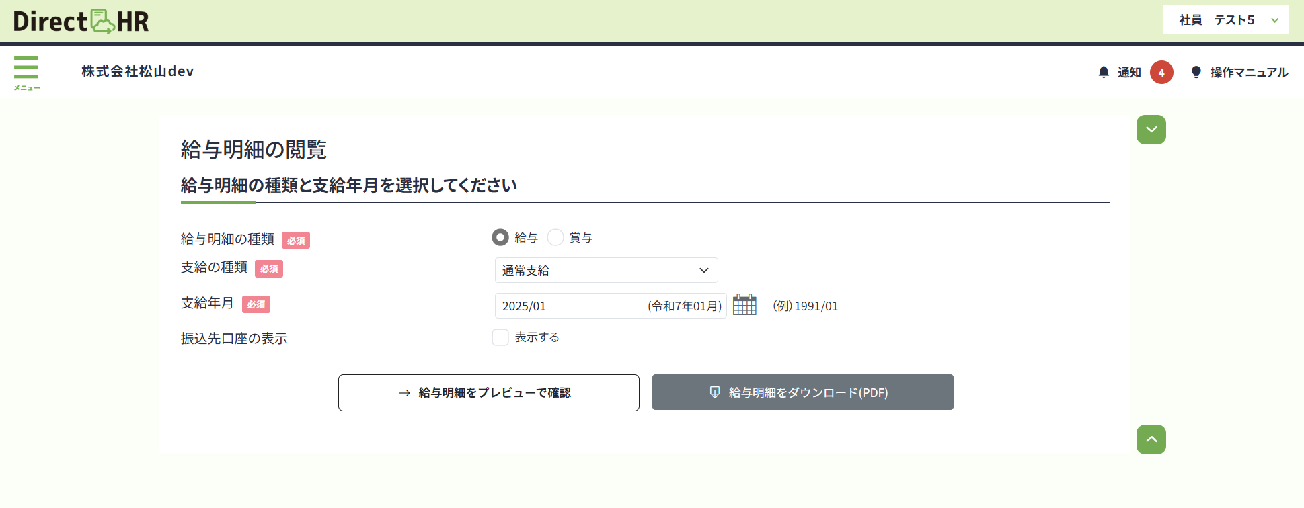This screenshot has height=508, width=1304.
Task: Open the red notification count badge
Action: [1161, 73]
